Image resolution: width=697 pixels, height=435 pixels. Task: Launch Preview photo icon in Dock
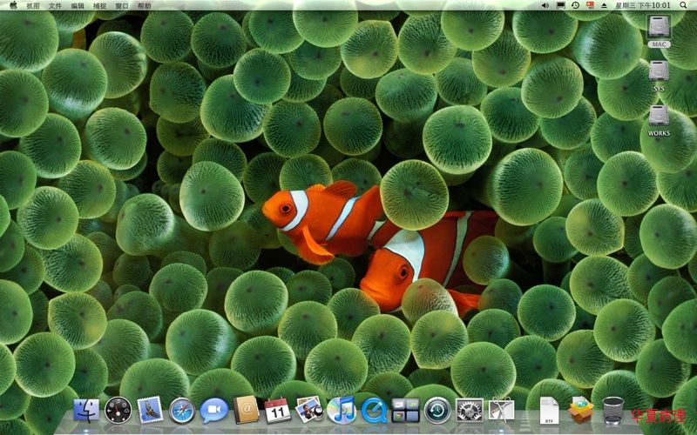click(x=309, y=409)
